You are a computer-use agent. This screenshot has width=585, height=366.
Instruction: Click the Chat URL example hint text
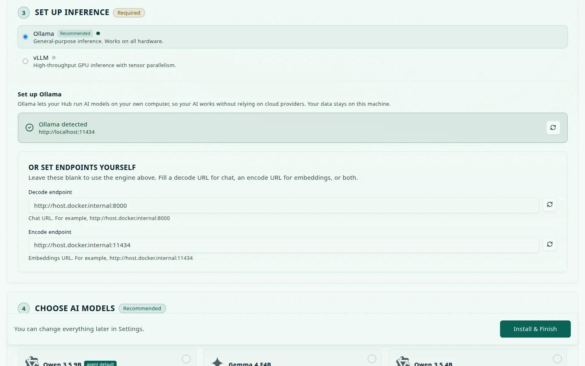(99, 218)
